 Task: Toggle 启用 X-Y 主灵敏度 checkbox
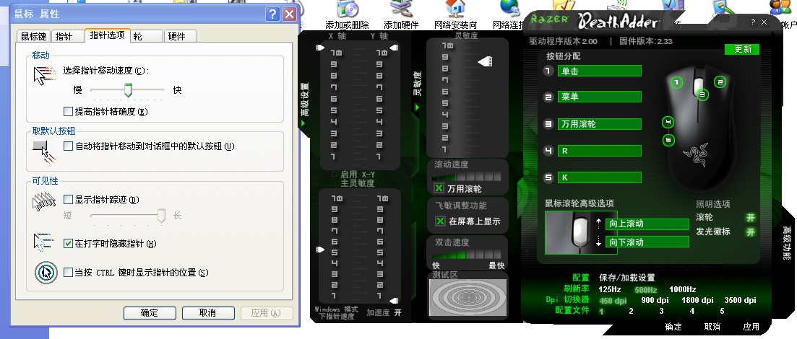tap(335, 174)
